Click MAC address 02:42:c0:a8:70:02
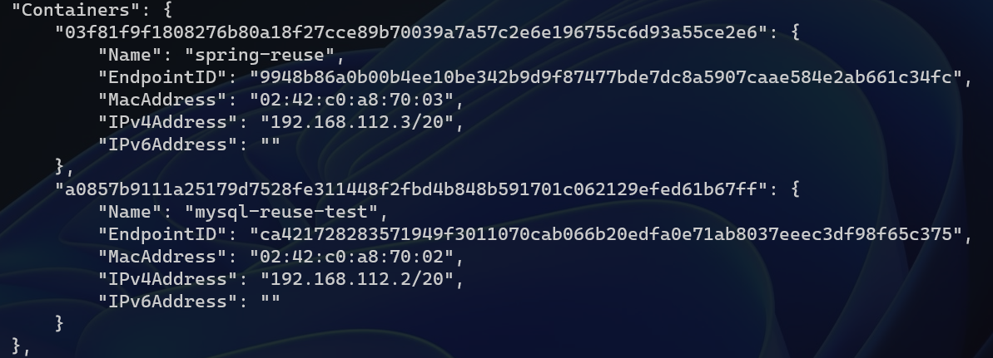The height and width of the screenshot is (358, 993). point(351,257)
